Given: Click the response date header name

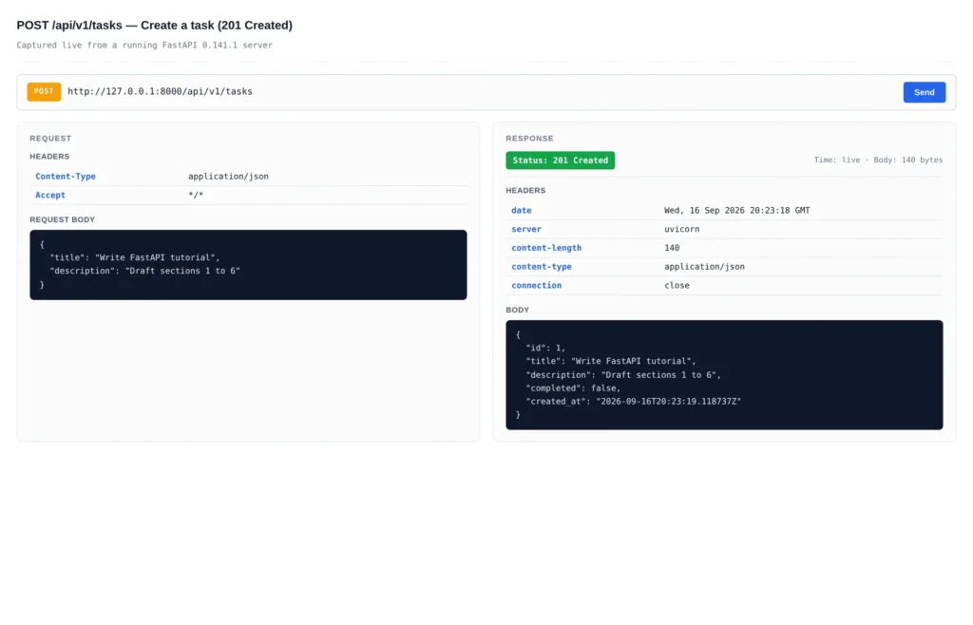Looking at the screenshot, I should [x=522, y=211].
